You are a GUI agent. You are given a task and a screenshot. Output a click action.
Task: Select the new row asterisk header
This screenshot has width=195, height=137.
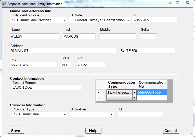coord(98,98)
